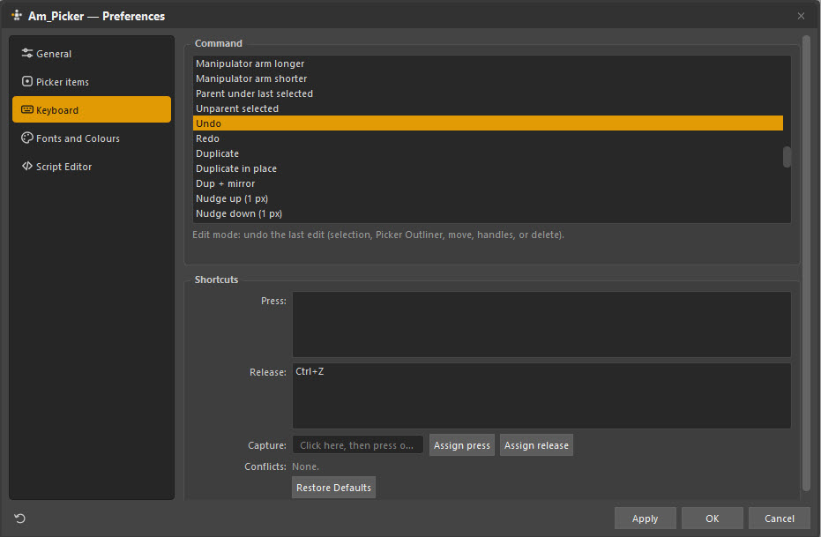Image resolution: width=821 pixels, height=537 pixels.
Task: Select the Duplicate command row
Action: (488, 153)
